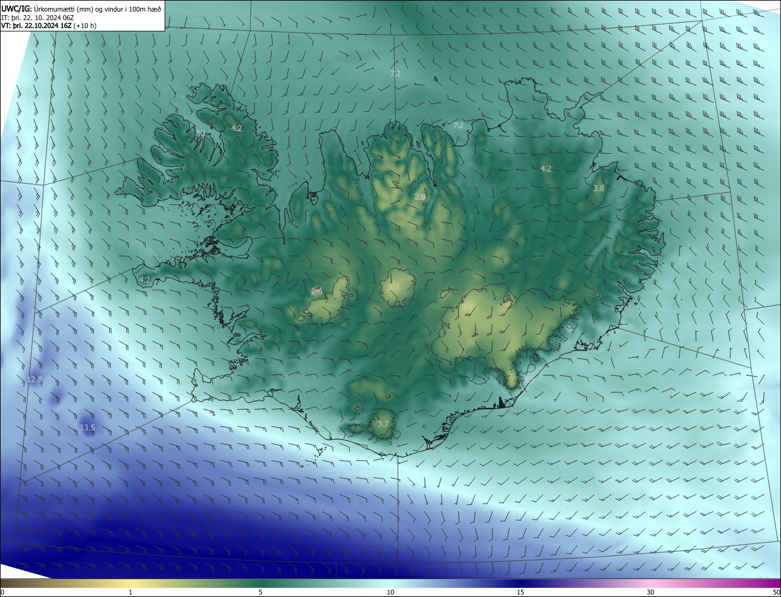Click the color scale tick labeled 10
The width and height of the screenshot is (781, 597).
tap(390, 592)
